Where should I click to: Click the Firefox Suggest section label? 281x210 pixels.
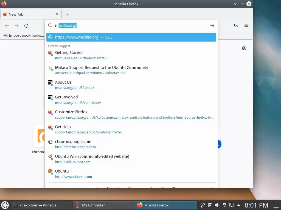click(x=59, y=46)
